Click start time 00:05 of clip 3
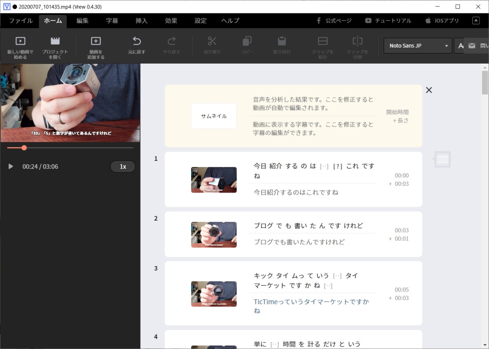 [402, 290]
